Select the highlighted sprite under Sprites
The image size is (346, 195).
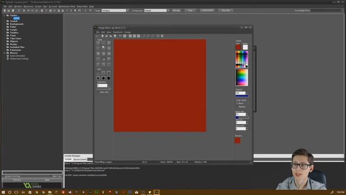pyautogui.click(x=16, y=18)
